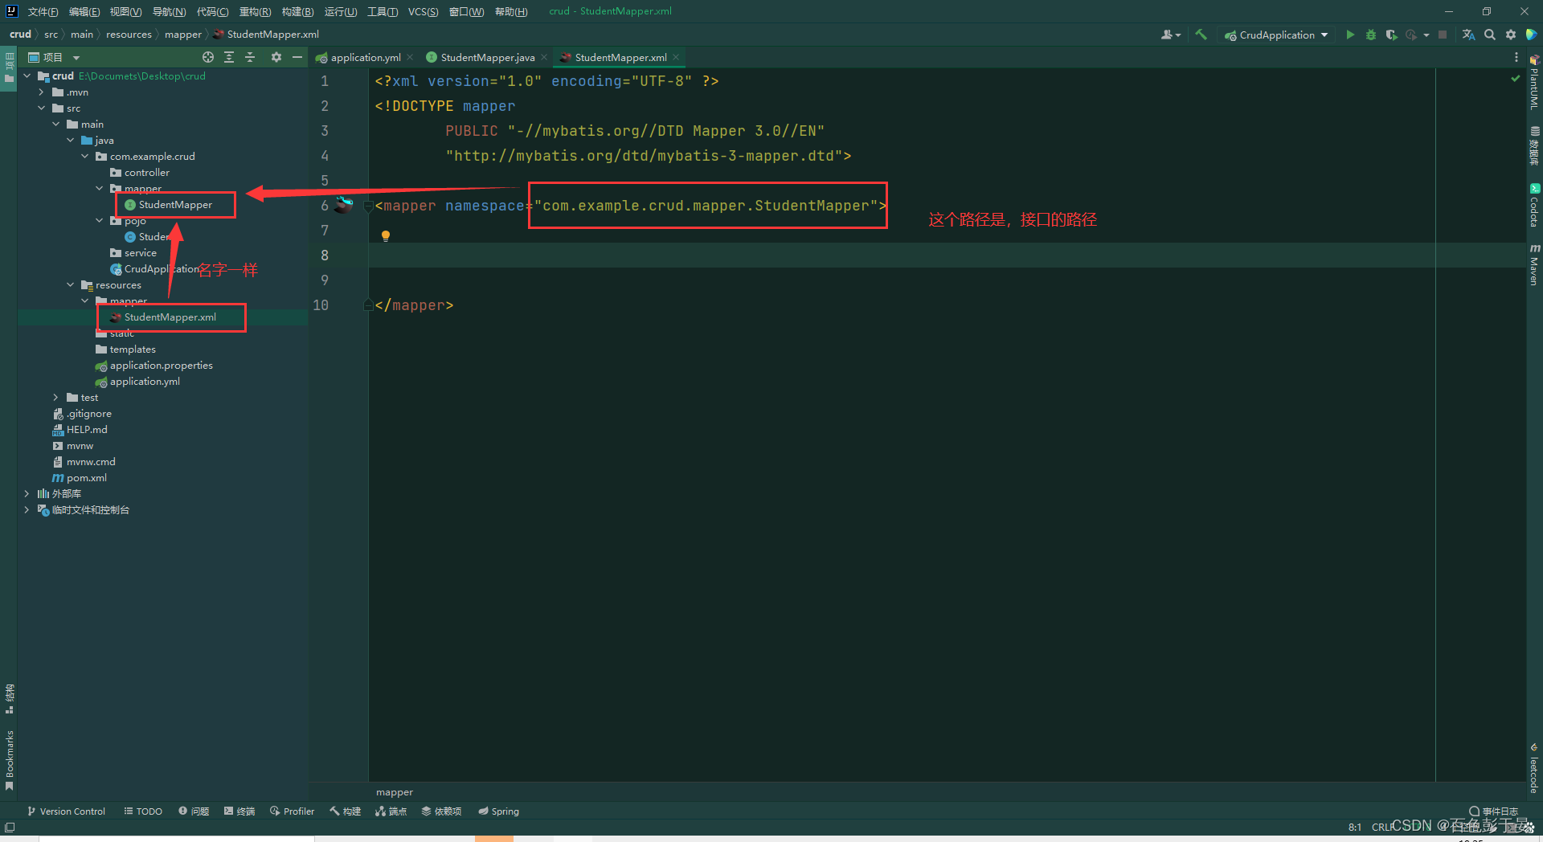Click the inspection green checkmark in editor
Image resolution: width=1543 pixels, height=842 pixels.
1516,79
